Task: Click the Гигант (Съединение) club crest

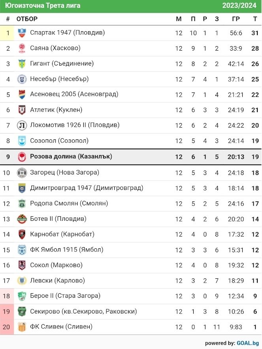Action: 22,64
